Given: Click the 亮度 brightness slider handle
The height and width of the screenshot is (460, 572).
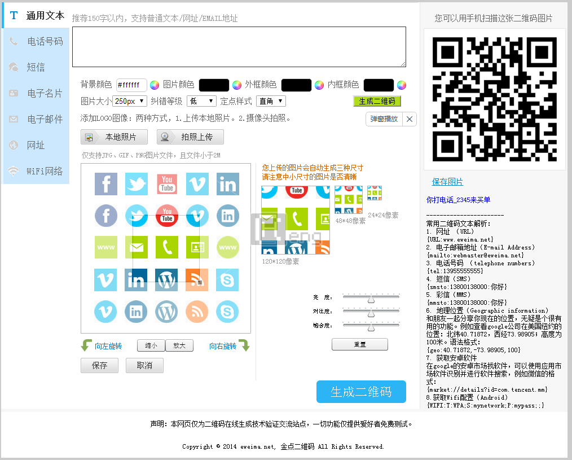Looking at the screenshot, I should coord(371,300).
